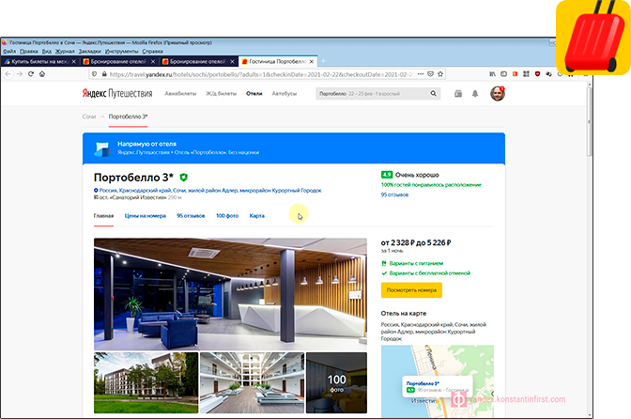This screenshot has height=419, width=631.
Task: Click the orange extension icon in toolbar
Action: coord(515,74)
